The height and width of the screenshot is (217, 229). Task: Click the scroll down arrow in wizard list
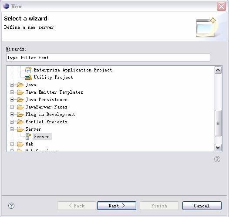218,148
